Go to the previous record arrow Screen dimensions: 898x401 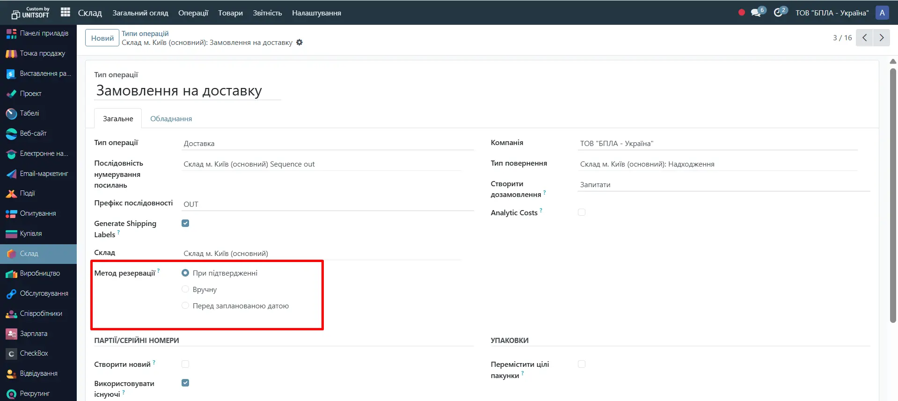864,38
